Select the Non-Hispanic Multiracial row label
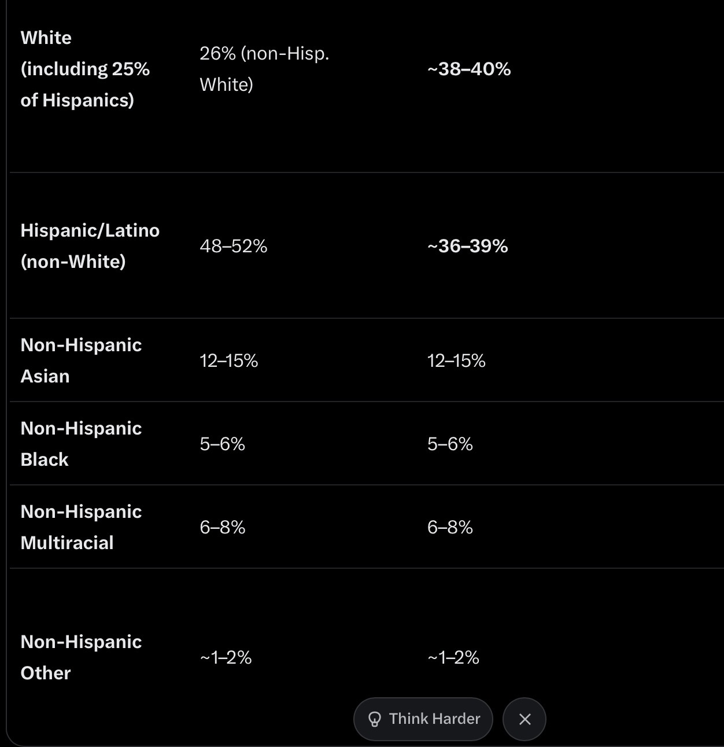724x747 pixels. coord(81,527)
